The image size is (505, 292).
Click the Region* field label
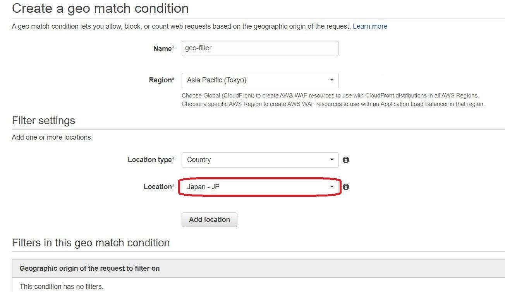point(161,80)
